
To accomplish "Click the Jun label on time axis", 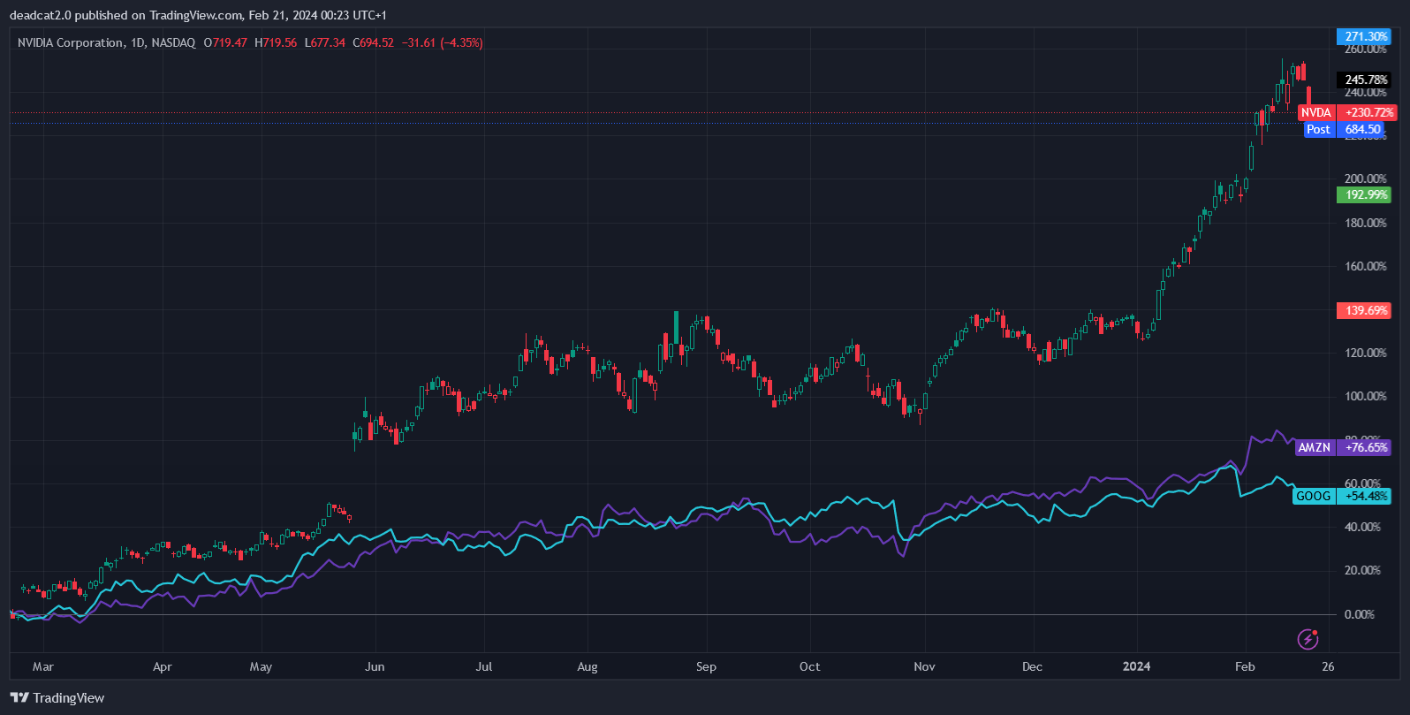I will 375,666.
